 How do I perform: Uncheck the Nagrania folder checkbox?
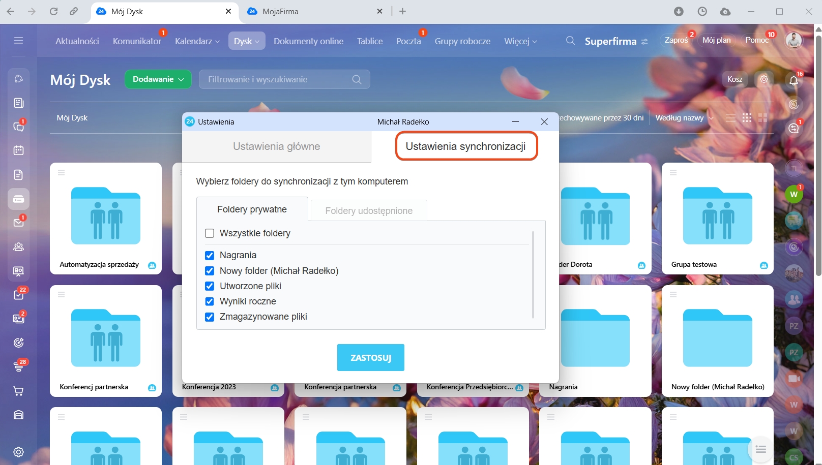(x=210, y=255)
